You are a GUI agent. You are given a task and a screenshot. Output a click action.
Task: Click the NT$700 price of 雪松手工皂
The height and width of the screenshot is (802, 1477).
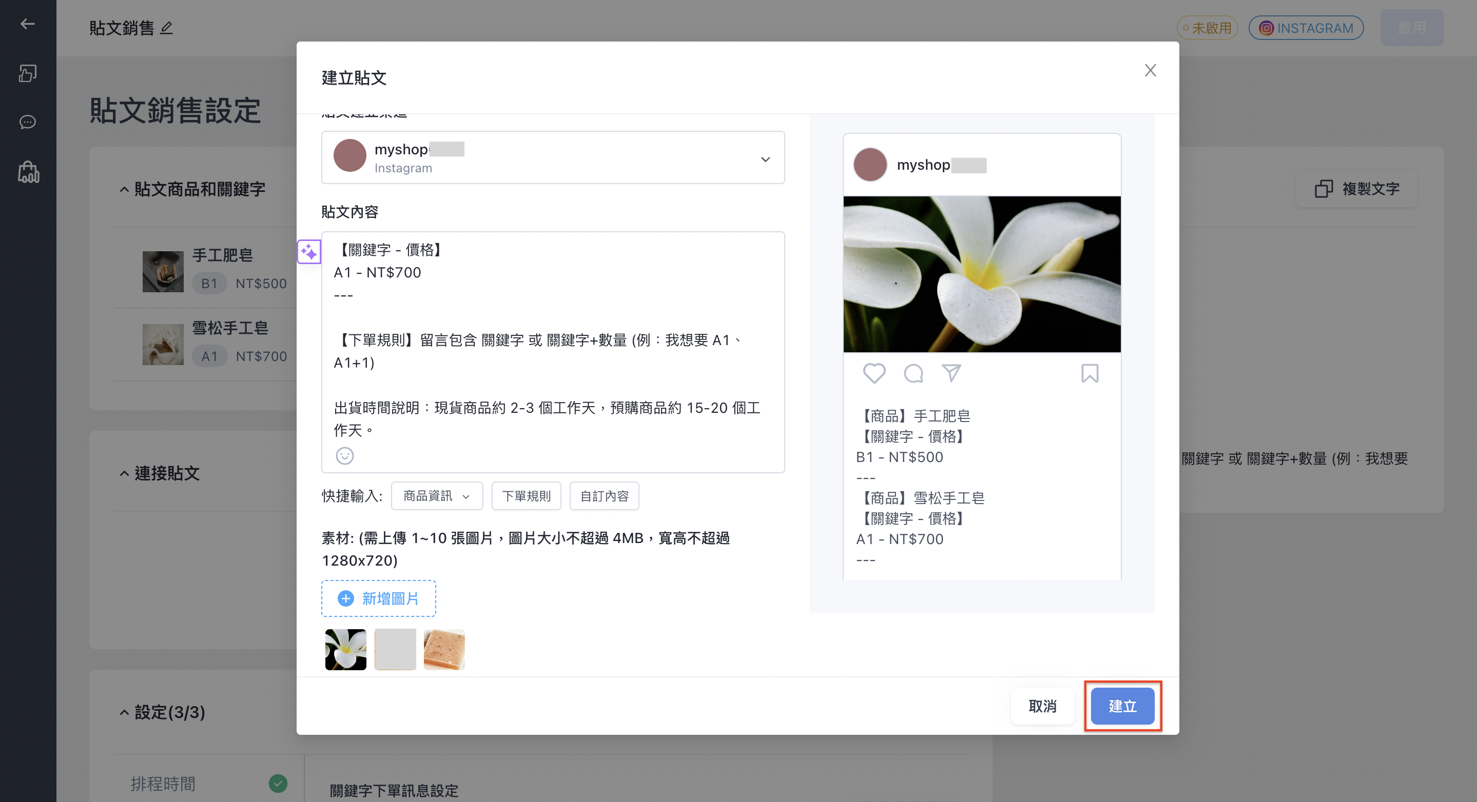[261, 356]
